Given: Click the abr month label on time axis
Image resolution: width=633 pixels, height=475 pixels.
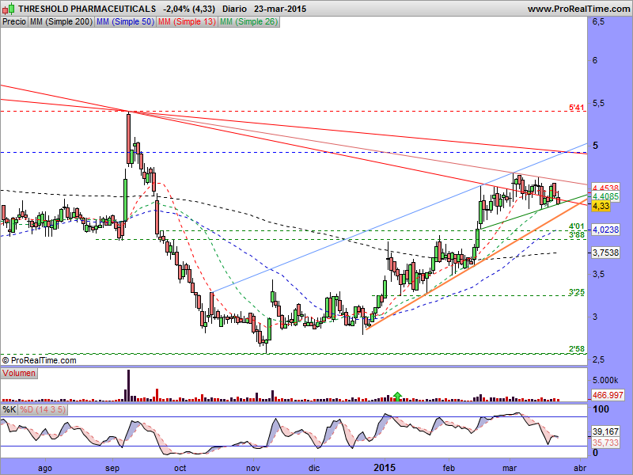Looking at the screenshot, I should point(580,468).
